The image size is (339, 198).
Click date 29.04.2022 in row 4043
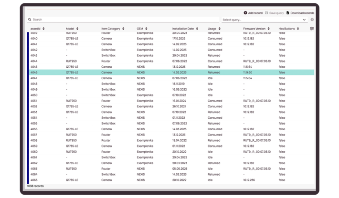180,55
